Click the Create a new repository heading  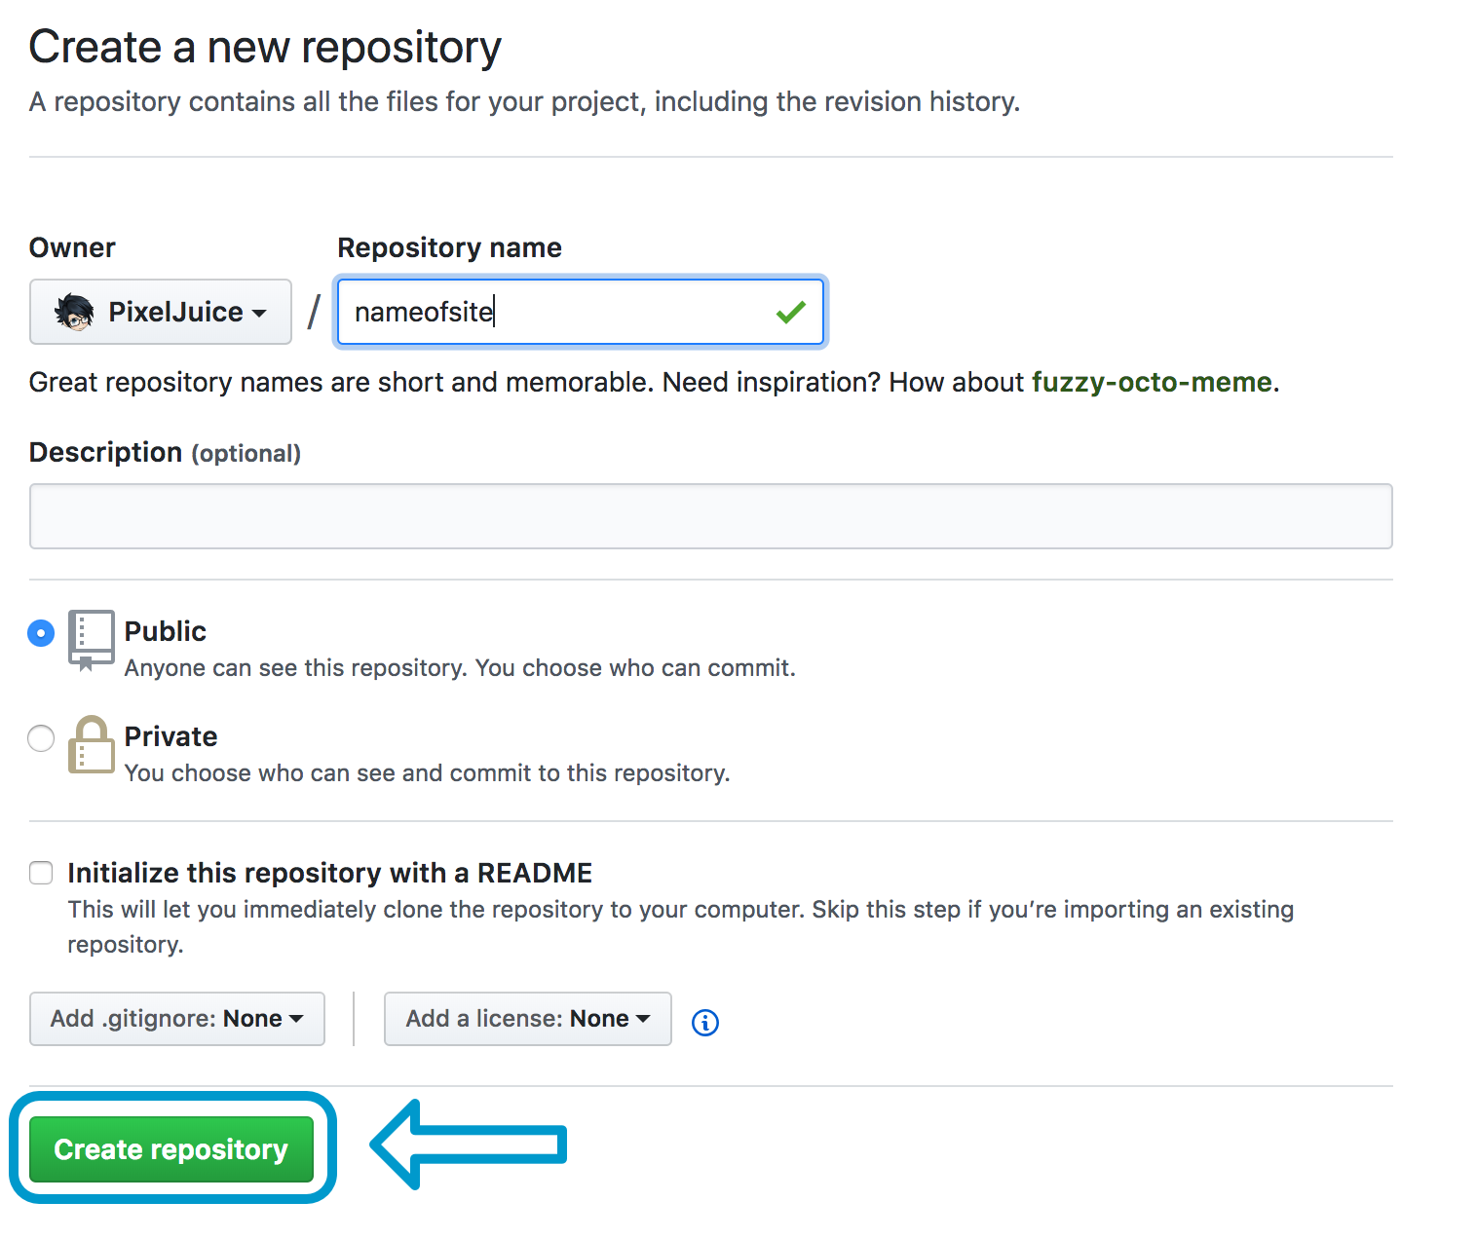pyautogui.click(x=265, y=48)
